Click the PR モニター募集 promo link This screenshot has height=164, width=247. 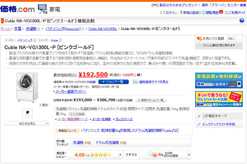pyautogui.click(x=203, y=5)
